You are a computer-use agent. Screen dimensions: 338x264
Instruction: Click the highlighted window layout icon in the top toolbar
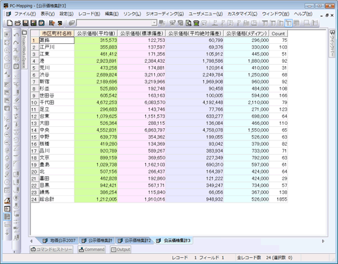289,23
